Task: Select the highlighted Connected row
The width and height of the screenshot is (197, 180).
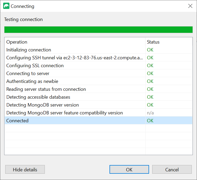Action: click(x=17, y=121)
